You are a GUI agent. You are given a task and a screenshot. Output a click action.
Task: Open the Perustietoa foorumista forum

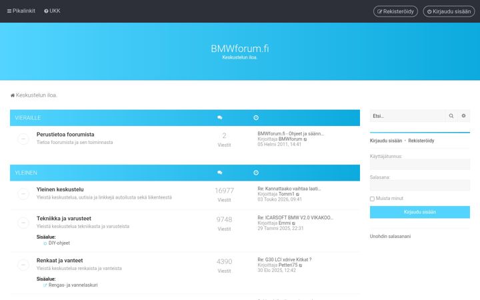pos(65,135)
